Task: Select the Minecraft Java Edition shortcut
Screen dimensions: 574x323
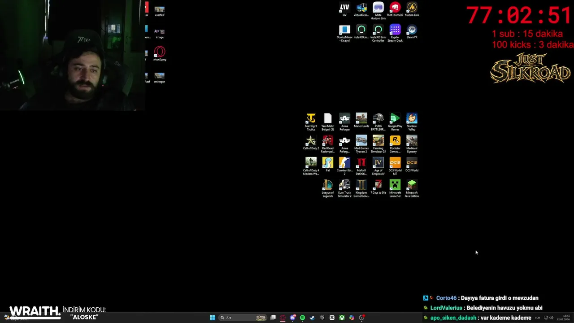Action: point(412,189)
